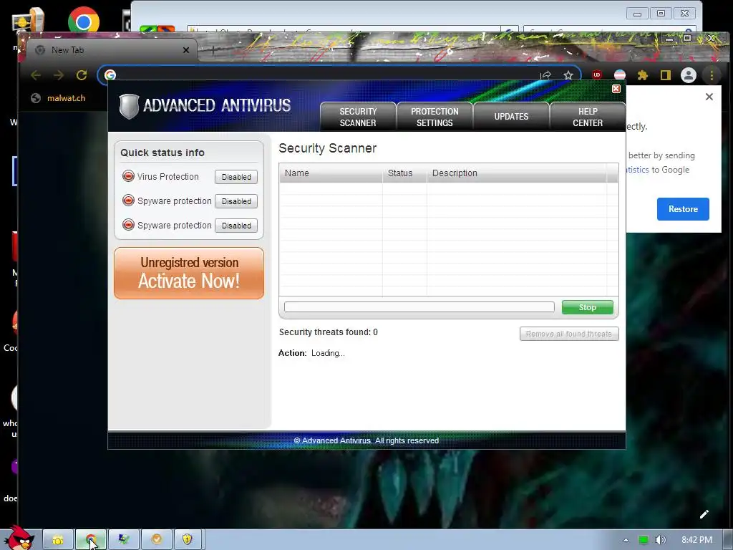This screenshot has height=550, width=733.
Task: Dismiss the Chrome restore popup
Action: (x=709, y=97)
